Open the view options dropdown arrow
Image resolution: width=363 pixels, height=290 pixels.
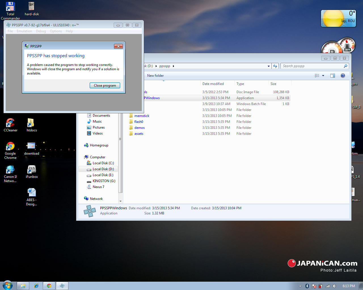click(x=323, y=76)
